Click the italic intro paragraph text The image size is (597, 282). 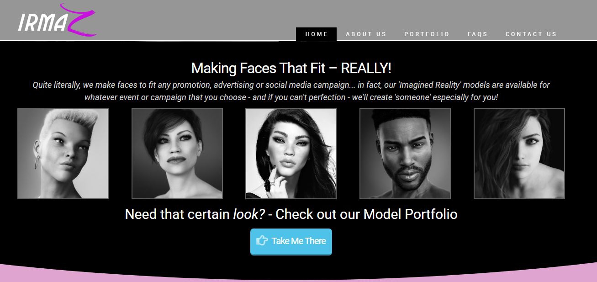coord(291,91)
